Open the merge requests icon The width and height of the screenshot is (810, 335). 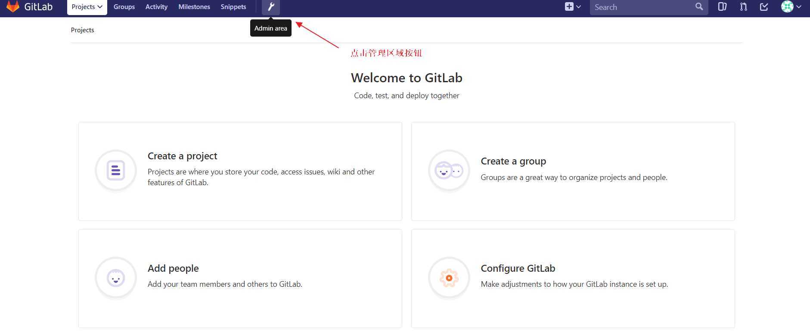click(743, 6)
